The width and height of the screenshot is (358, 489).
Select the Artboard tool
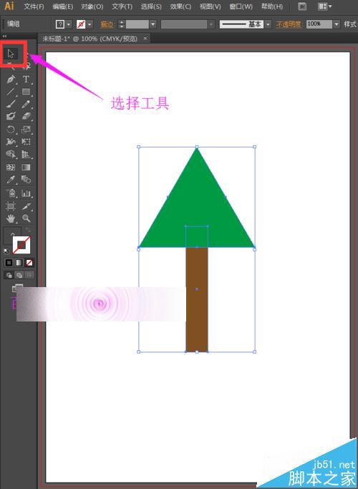(11, 205)
